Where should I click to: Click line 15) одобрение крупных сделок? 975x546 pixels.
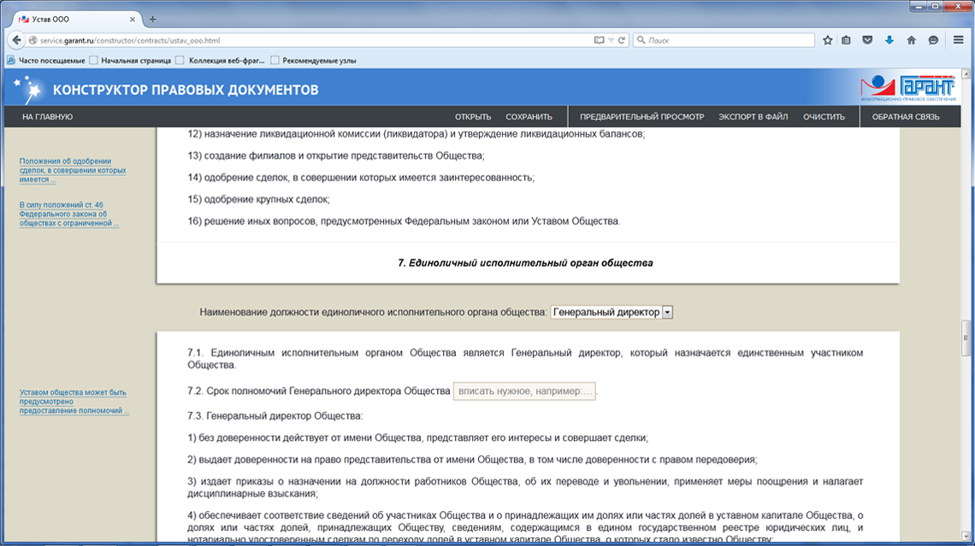(258, 199)
